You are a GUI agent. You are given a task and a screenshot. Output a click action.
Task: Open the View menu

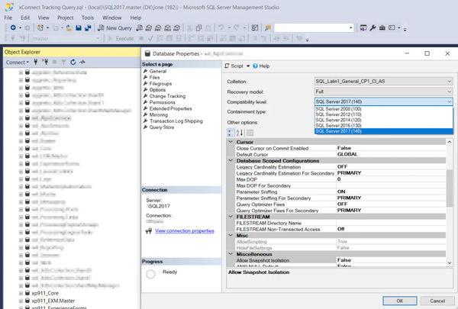coord(44,18)
